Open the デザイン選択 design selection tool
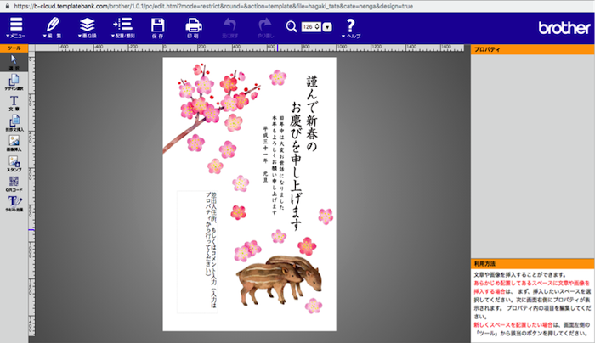This screenshot has height=343, width=595. tap(14, 82)
